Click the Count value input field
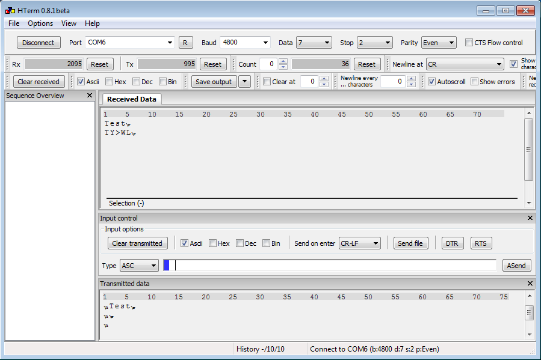The height and width of the screenshot is (360, 541). 269,64
